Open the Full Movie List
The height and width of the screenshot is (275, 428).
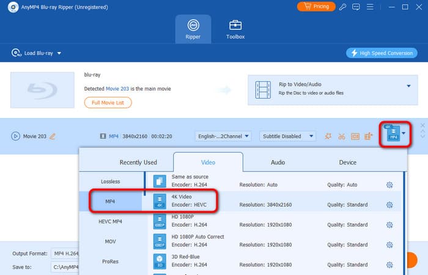(108, 103)
